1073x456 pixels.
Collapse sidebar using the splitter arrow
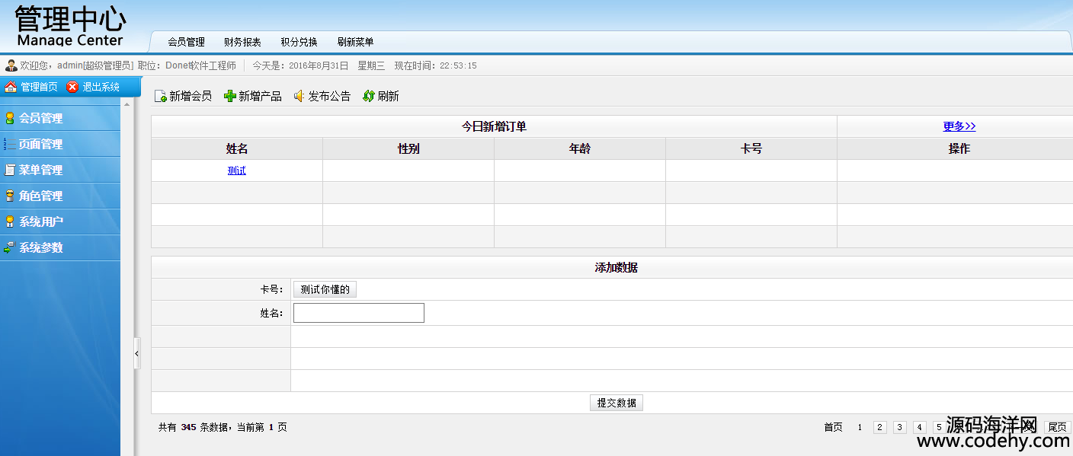pos(137,353)
